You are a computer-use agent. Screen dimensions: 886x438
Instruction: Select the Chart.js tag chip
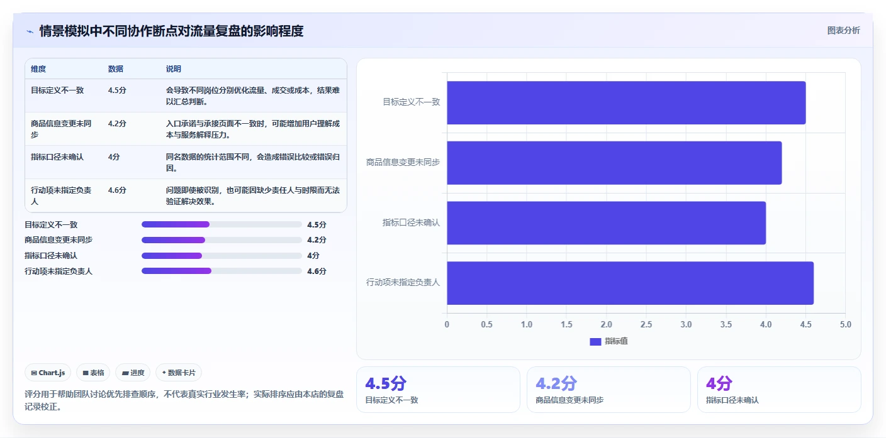click(48, 373)
